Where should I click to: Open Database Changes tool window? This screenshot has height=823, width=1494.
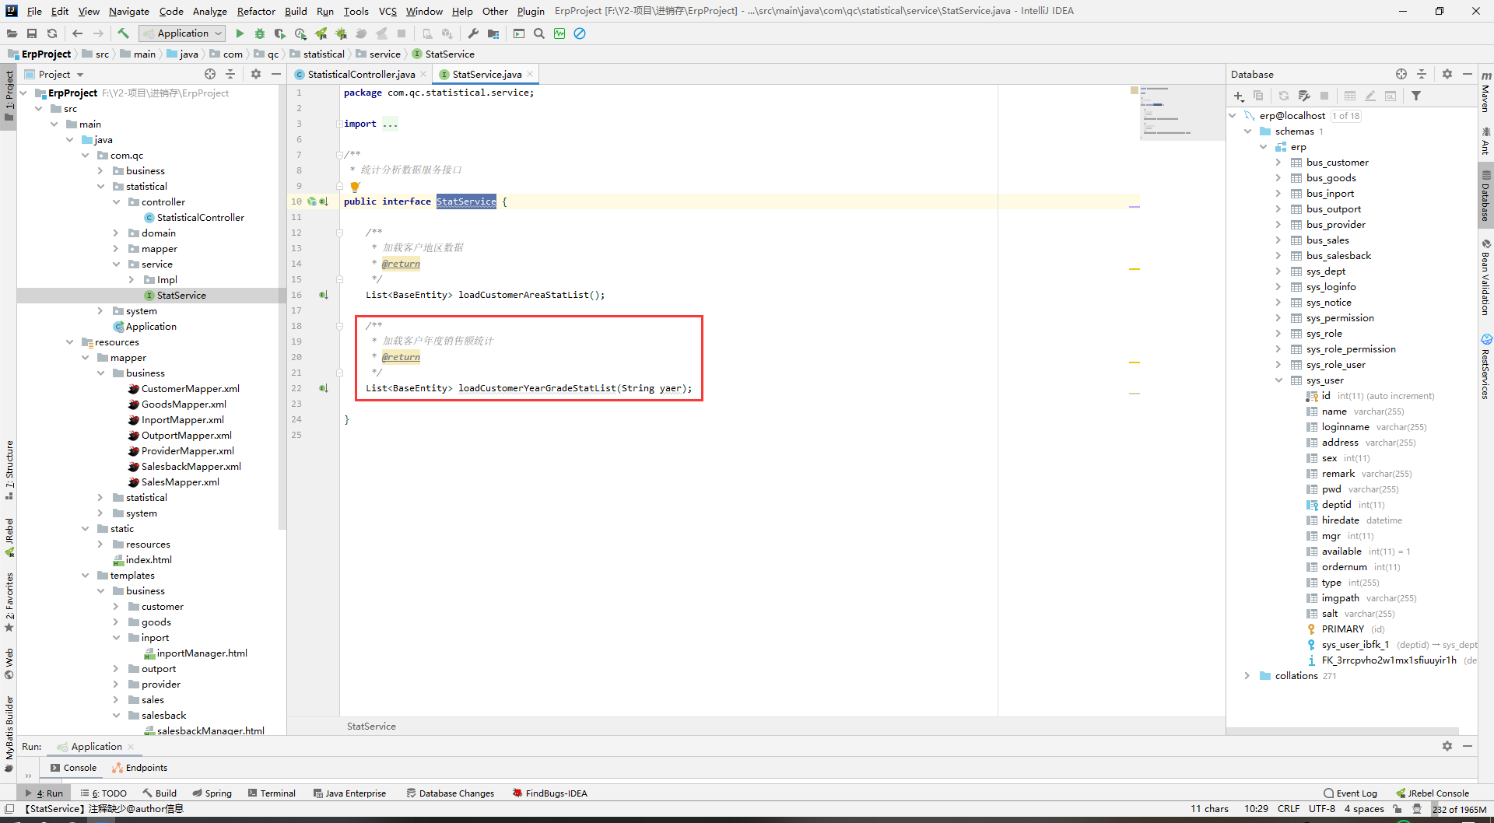pyautogui.click(x=451, y=793)
